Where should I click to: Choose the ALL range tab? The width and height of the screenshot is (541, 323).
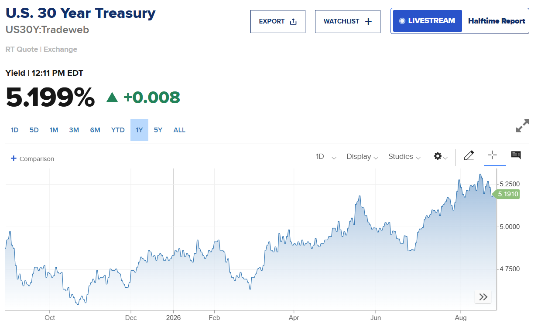(179, 130)
